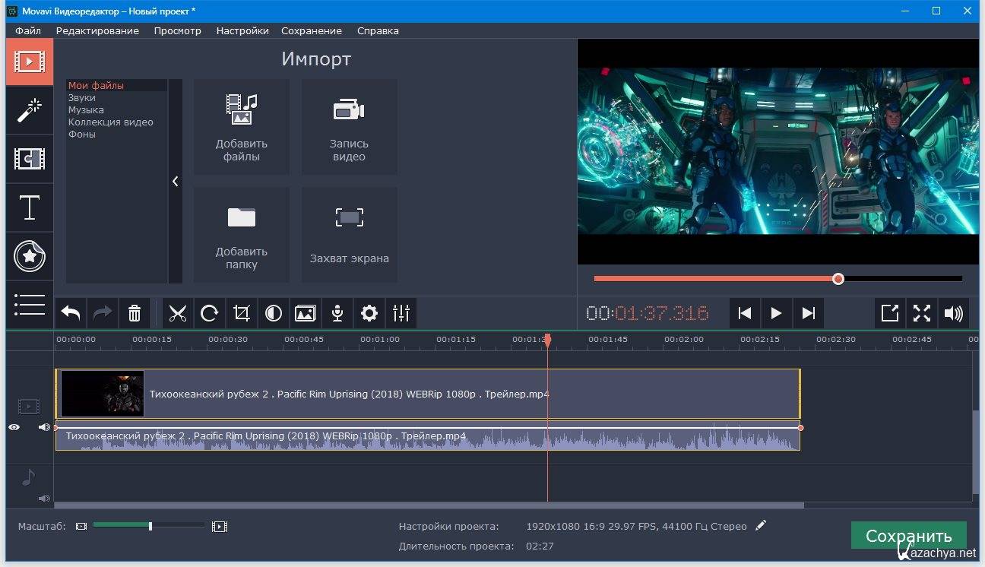Open the Файл menu
The height and width of the screenshot is (567, 985).
(28, 30)
